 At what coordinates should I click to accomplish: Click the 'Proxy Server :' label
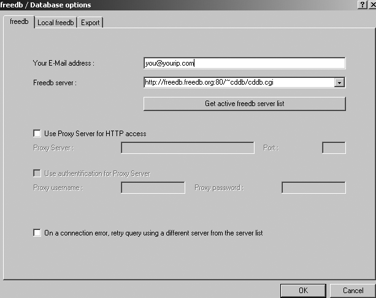tap(53, 148)
